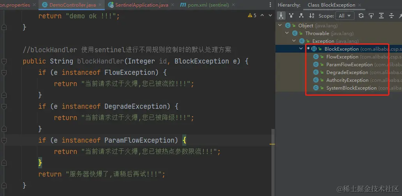
Task: Go to next highlighted problem arrow
Action: (270, 16)
